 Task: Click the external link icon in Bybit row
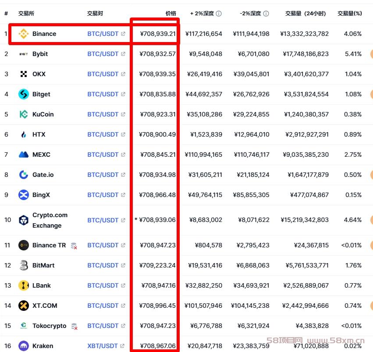point(123,54)
